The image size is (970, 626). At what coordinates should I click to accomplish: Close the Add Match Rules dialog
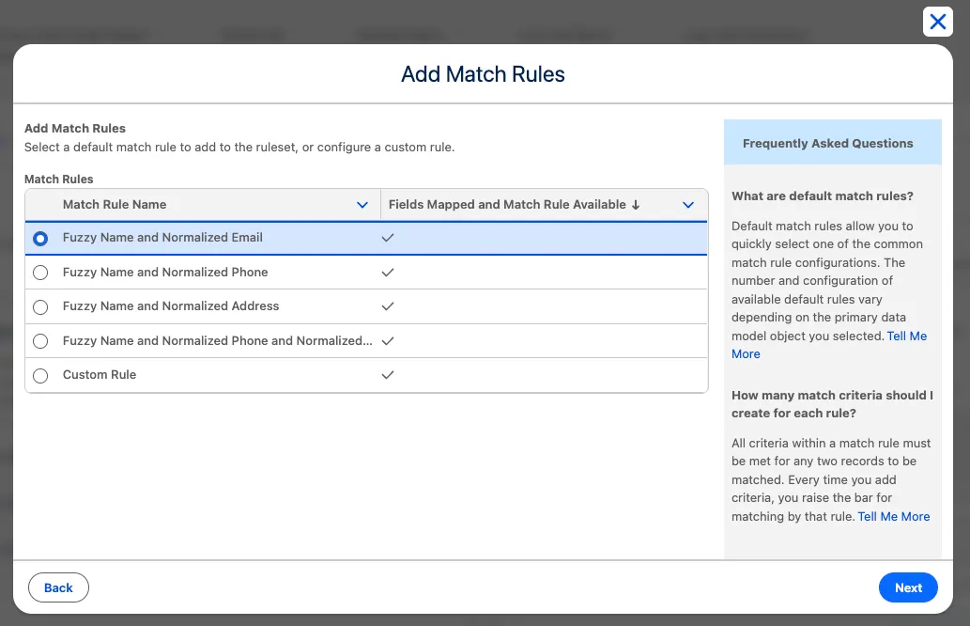[937, 22]
